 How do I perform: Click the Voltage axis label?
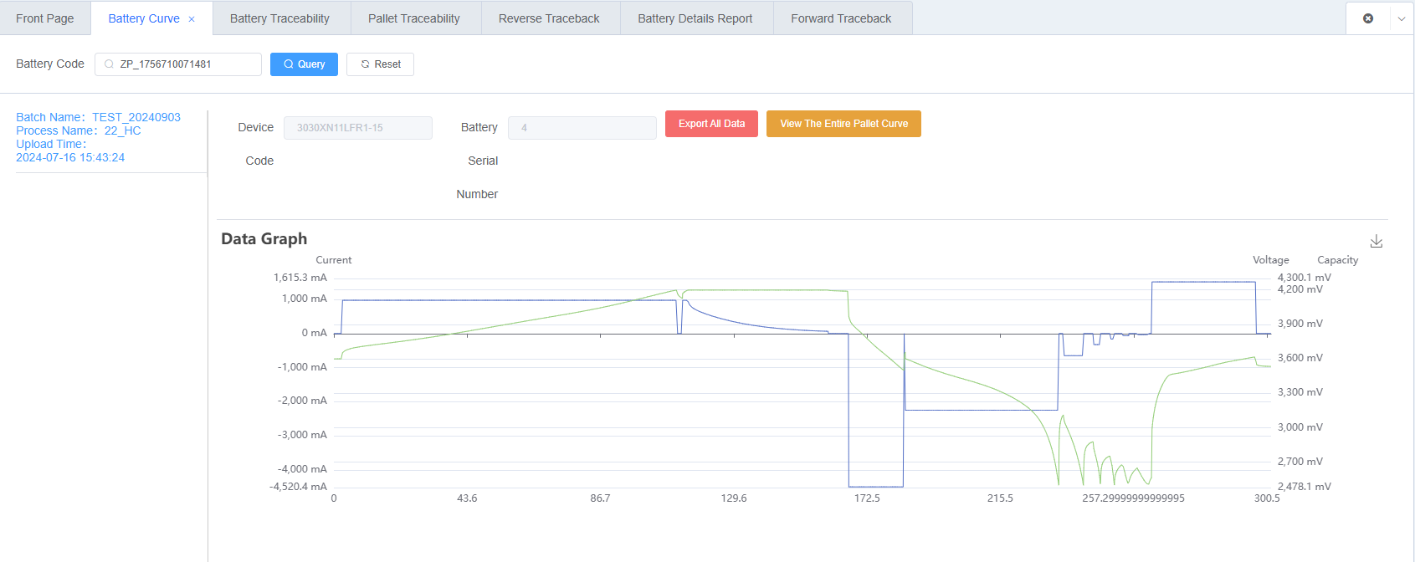(x=1270, y=260)
